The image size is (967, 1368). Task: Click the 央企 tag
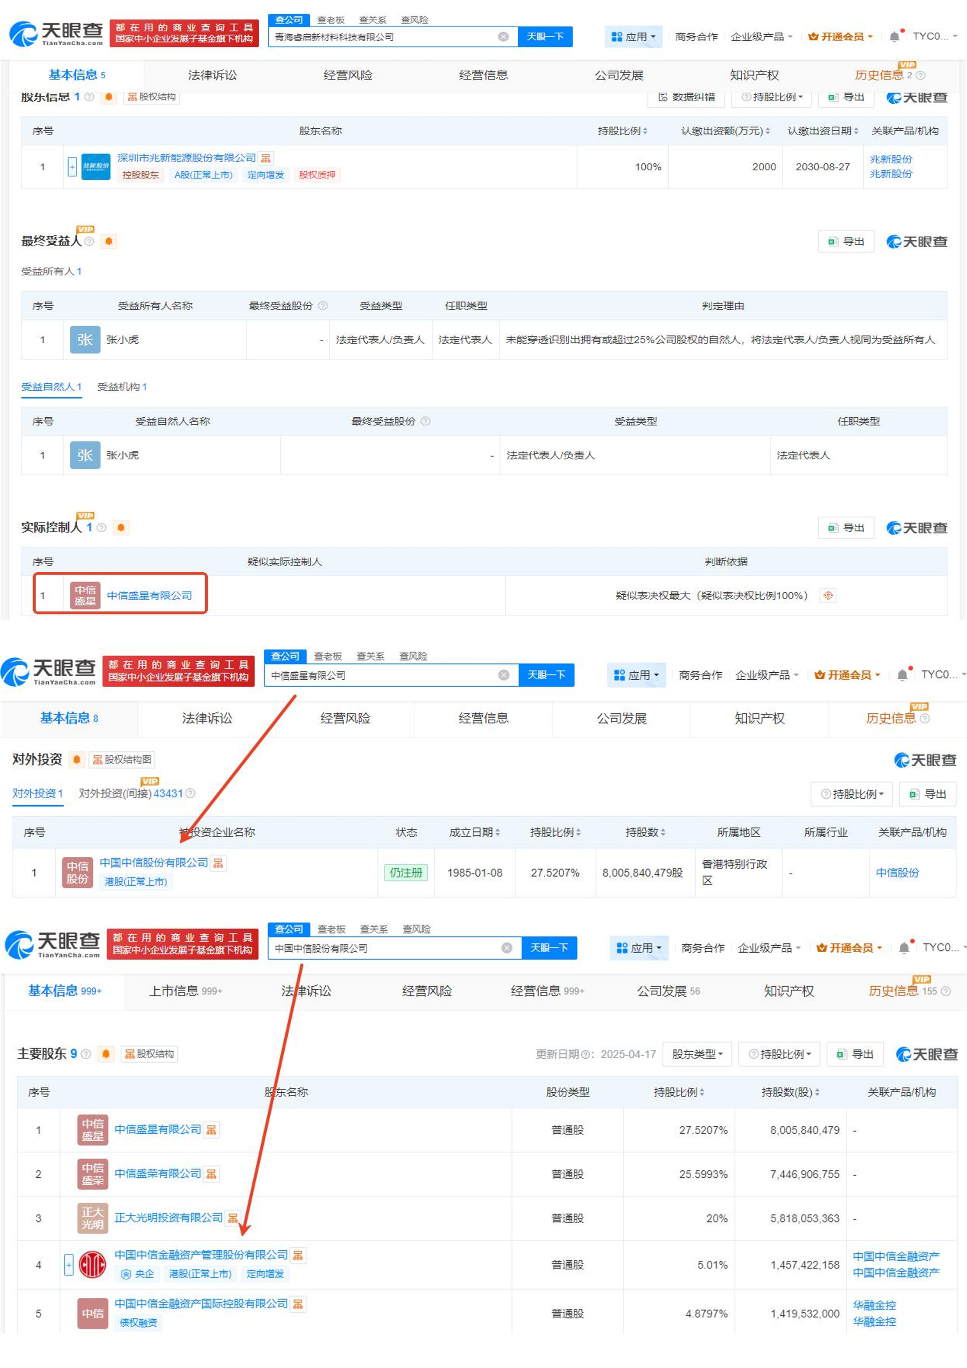138,1274
